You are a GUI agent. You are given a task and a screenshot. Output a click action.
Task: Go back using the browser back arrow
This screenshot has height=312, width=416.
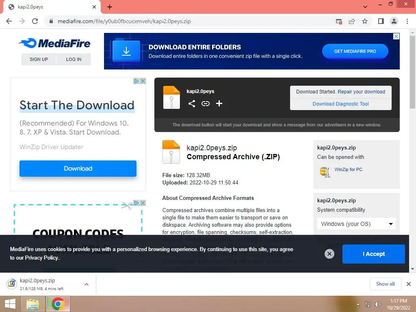pyautogui.click(x=9, y=21)
